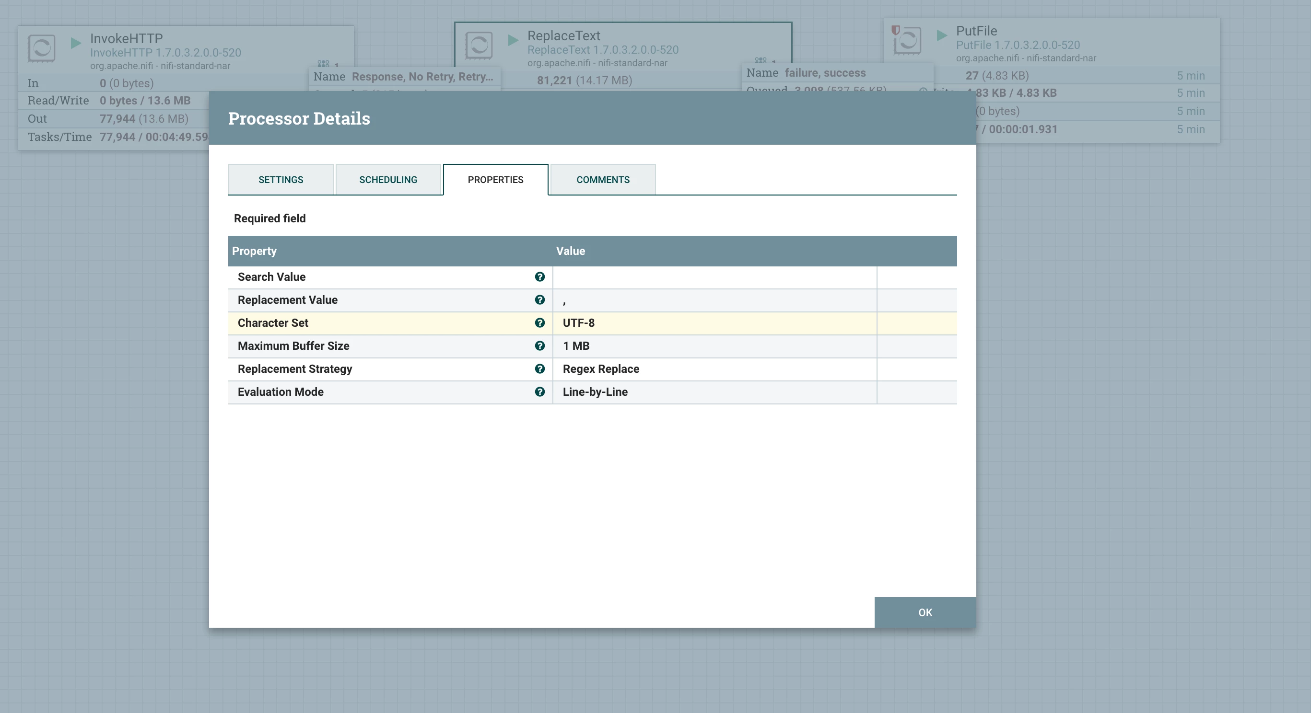
Task: Select the Properties tab
Action: coord(495,180)
